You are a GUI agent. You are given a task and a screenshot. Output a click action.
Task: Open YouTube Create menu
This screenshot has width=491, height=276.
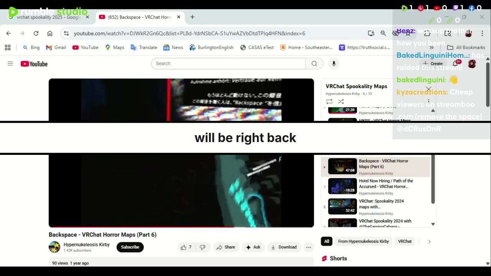pyautogui.click(x=432, y=64)
